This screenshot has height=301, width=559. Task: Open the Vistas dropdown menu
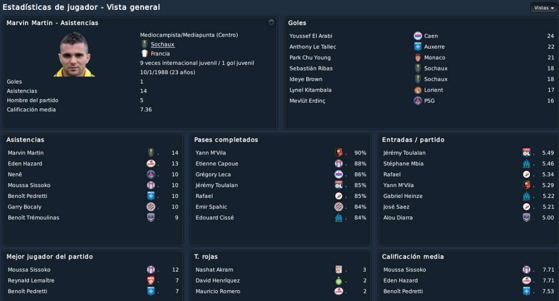pyautogui.click(x=544, y=8)
